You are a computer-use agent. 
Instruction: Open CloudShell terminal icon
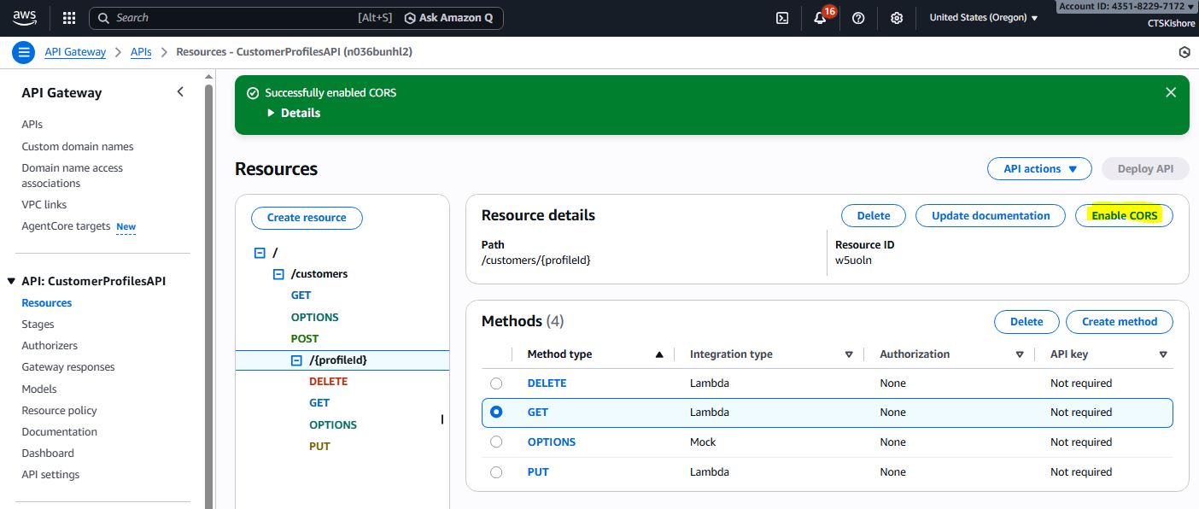[781, 18]
